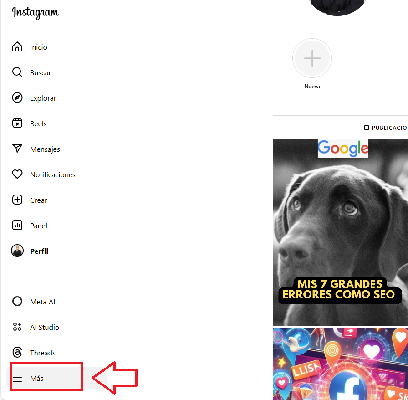Click the profile picture at top
The image size is (408, 400).
tap(337, 6)
